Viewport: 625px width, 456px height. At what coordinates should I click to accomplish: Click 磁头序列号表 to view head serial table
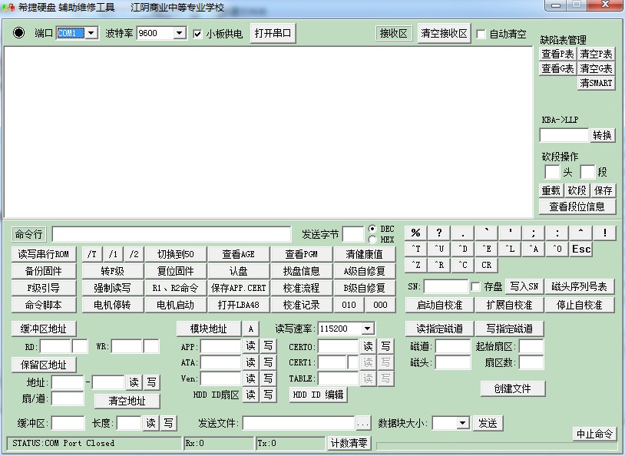[x=580, y=287]
